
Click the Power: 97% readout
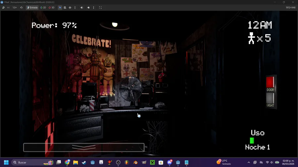(54, 25)
